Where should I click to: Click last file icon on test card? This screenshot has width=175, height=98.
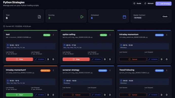(53, 59)
